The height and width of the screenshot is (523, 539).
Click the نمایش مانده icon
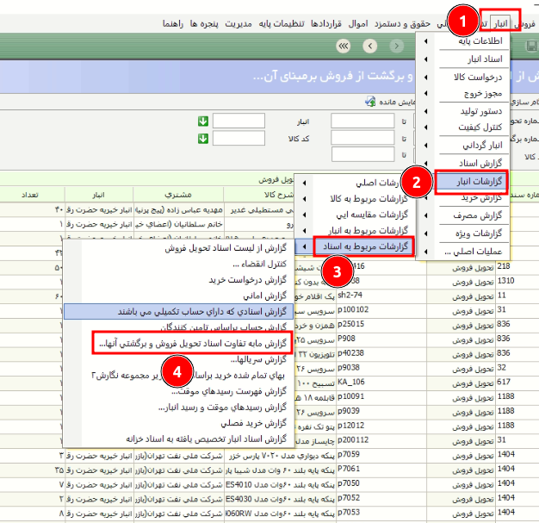(370, 102)
